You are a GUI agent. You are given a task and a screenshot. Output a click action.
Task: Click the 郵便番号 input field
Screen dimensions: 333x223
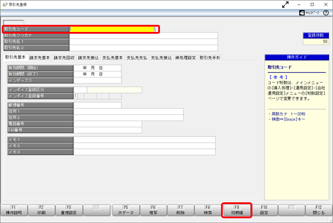click(98, 105)
